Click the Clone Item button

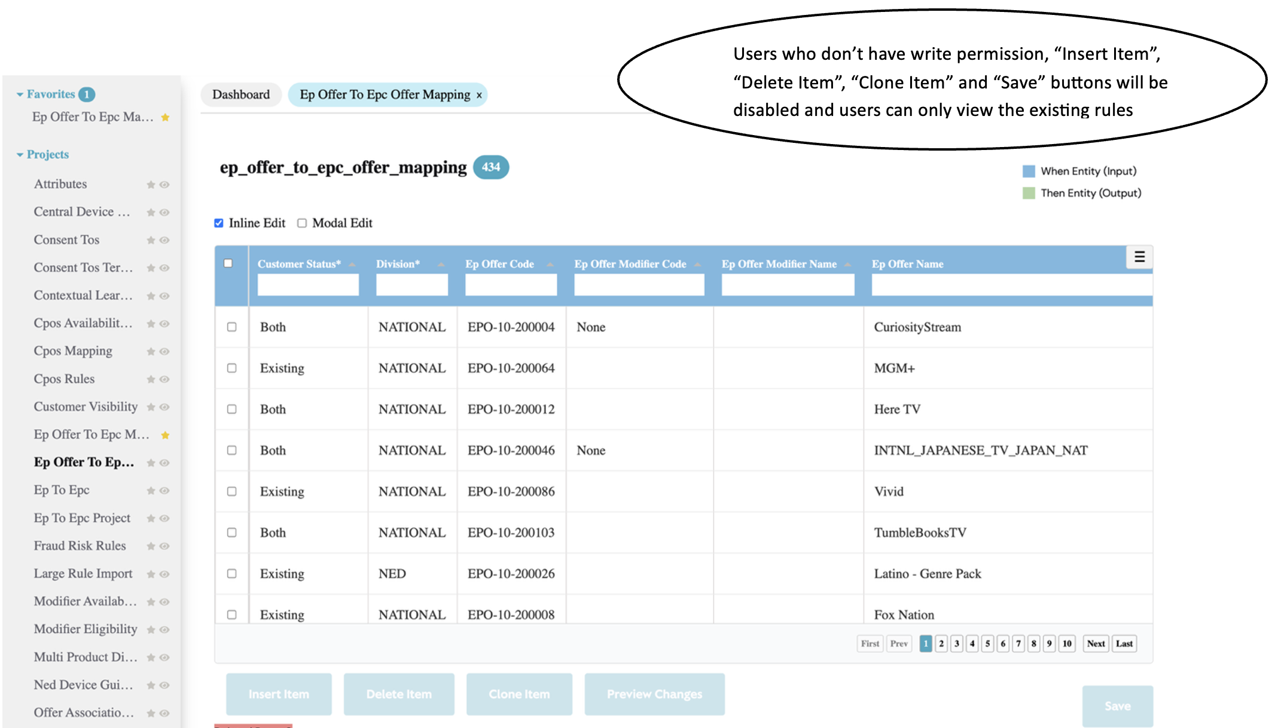(x=519, y=695)
